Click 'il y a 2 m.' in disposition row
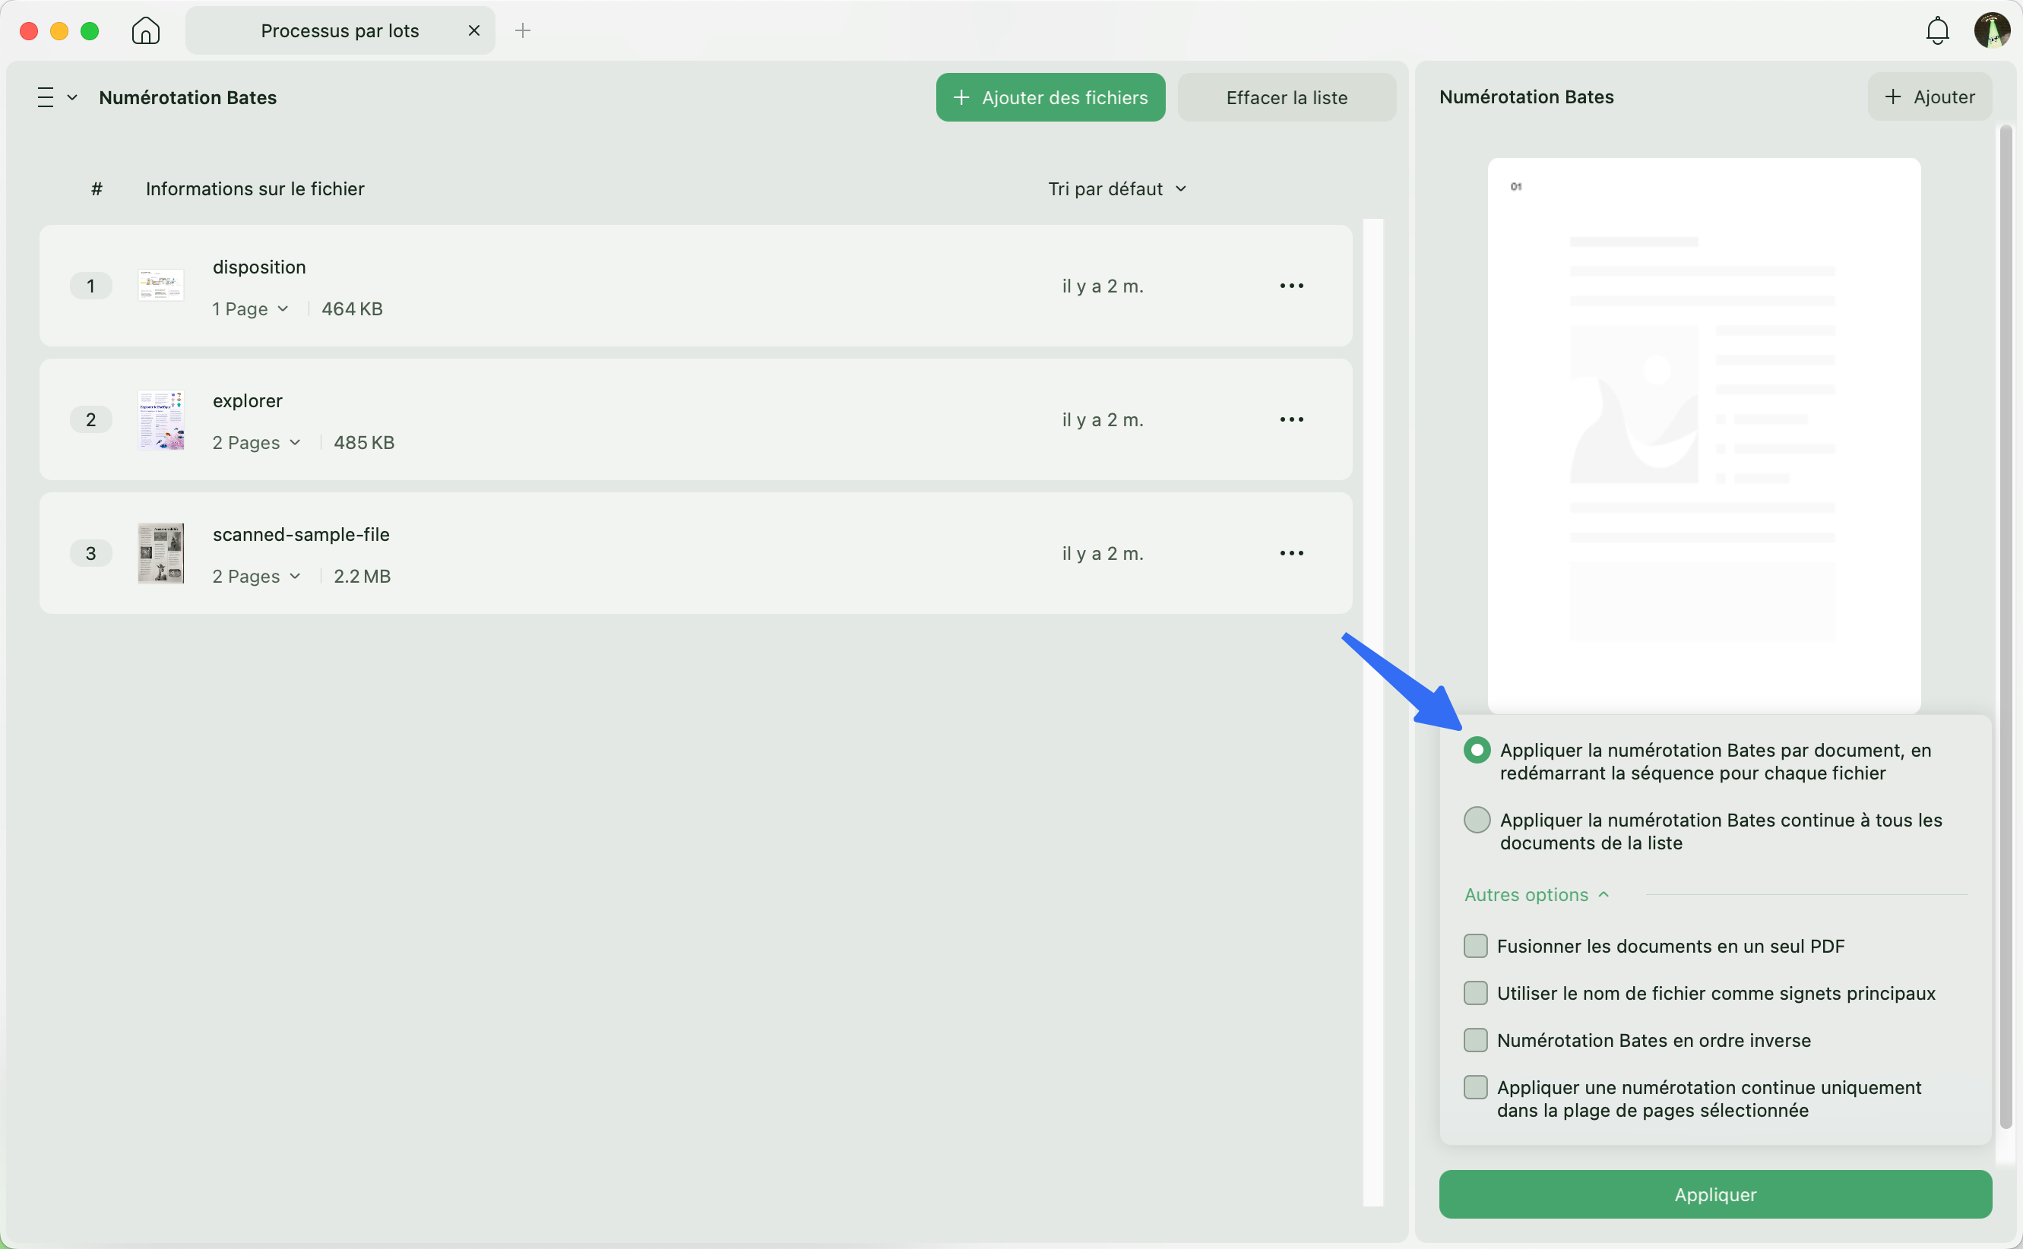 pyautogui.click(x=1103, y=286)
